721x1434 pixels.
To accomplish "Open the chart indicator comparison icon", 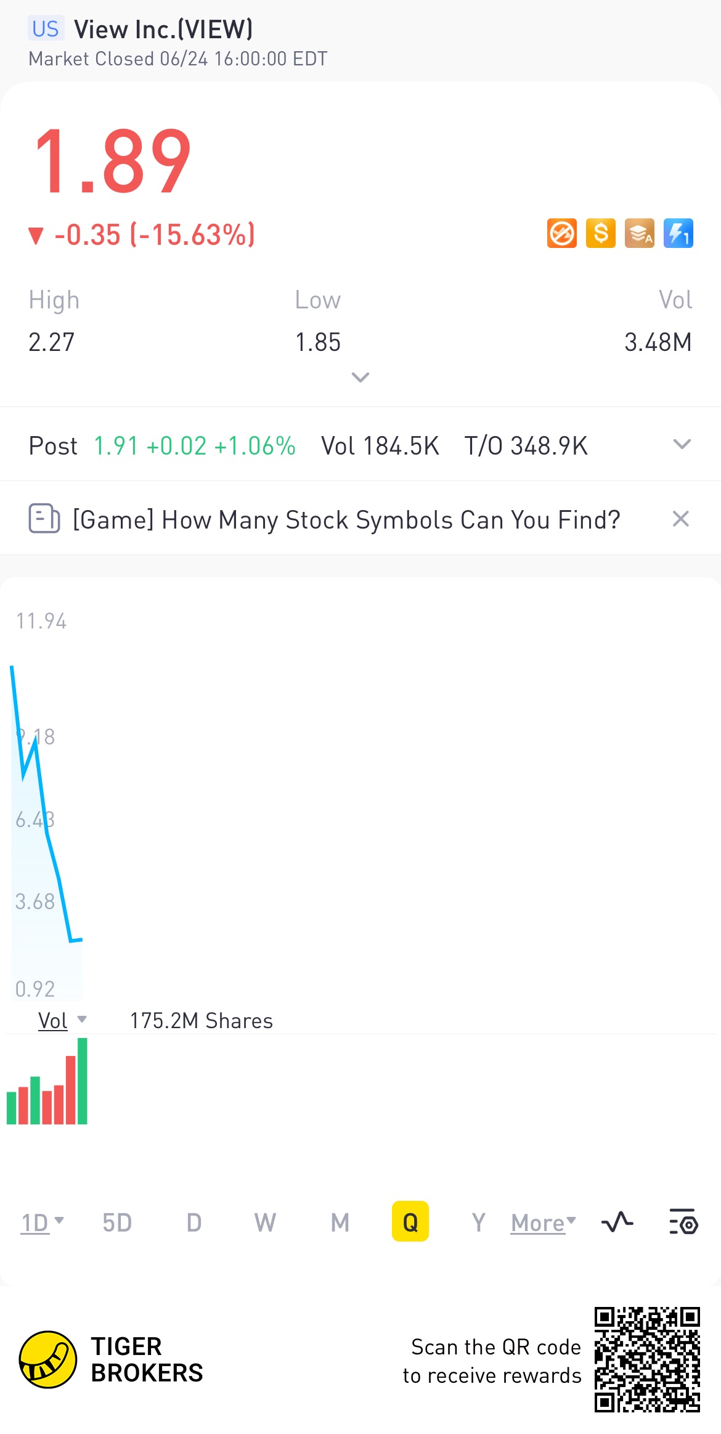I will 617,1222.
